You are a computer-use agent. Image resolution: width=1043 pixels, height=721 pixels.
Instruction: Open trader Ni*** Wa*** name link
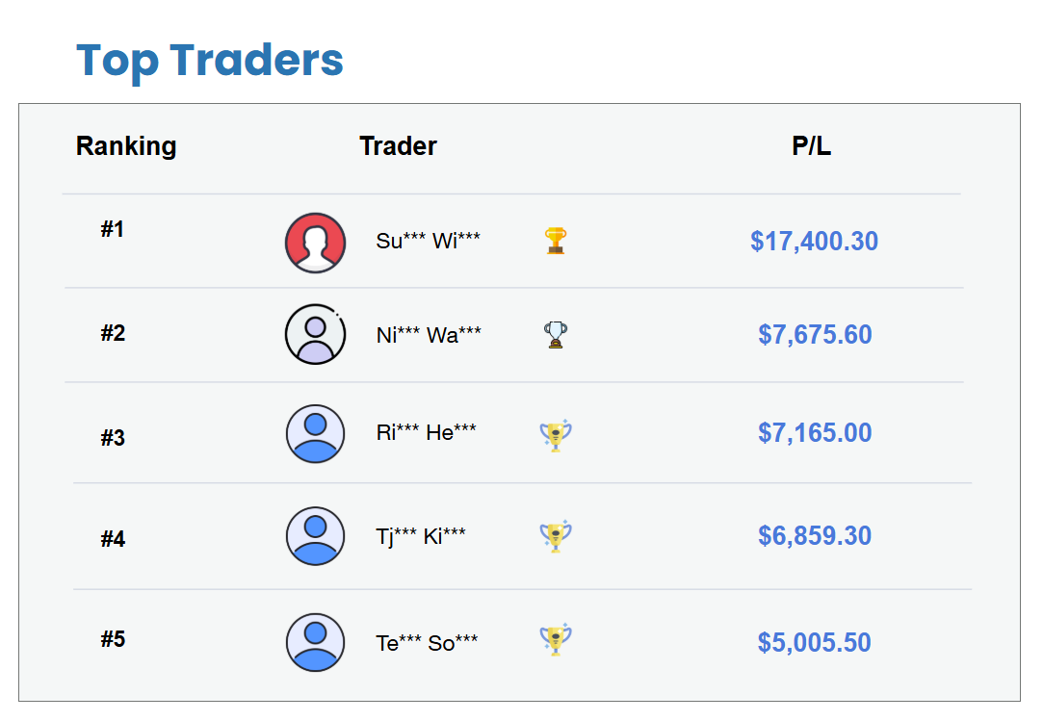pos(429,335)
